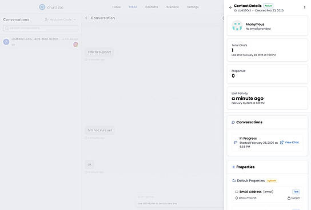Click the 'I'm not sure yet' message bubble
Image resolution: width=311 pixels, height=210 pixels.
tap(100, 130)
